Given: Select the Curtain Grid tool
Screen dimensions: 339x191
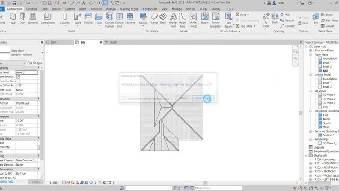Looking at the screenshot, I should [119, 20].
